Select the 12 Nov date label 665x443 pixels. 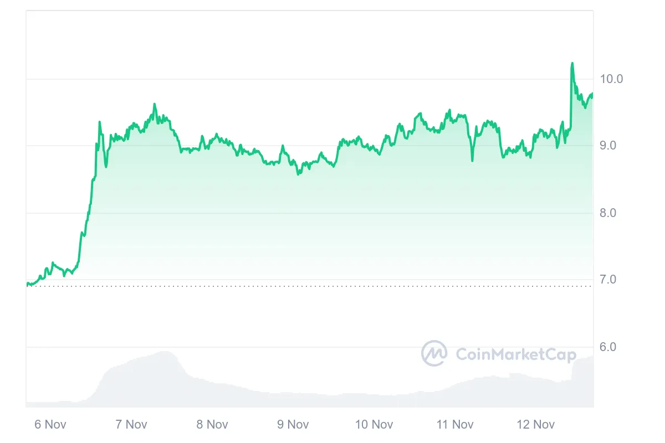pyautogui.click(x=536, y=425)
